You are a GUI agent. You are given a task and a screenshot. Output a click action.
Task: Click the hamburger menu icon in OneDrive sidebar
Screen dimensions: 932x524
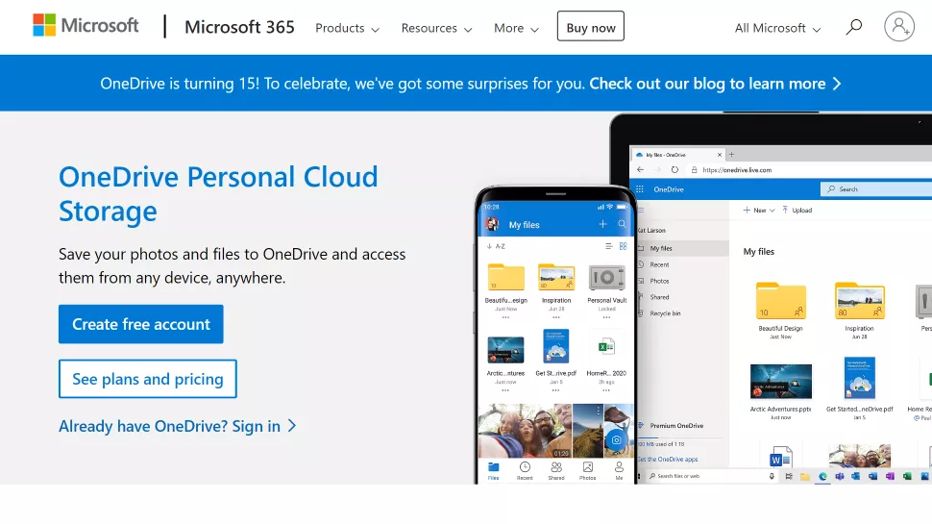click(x=641, y=210)
